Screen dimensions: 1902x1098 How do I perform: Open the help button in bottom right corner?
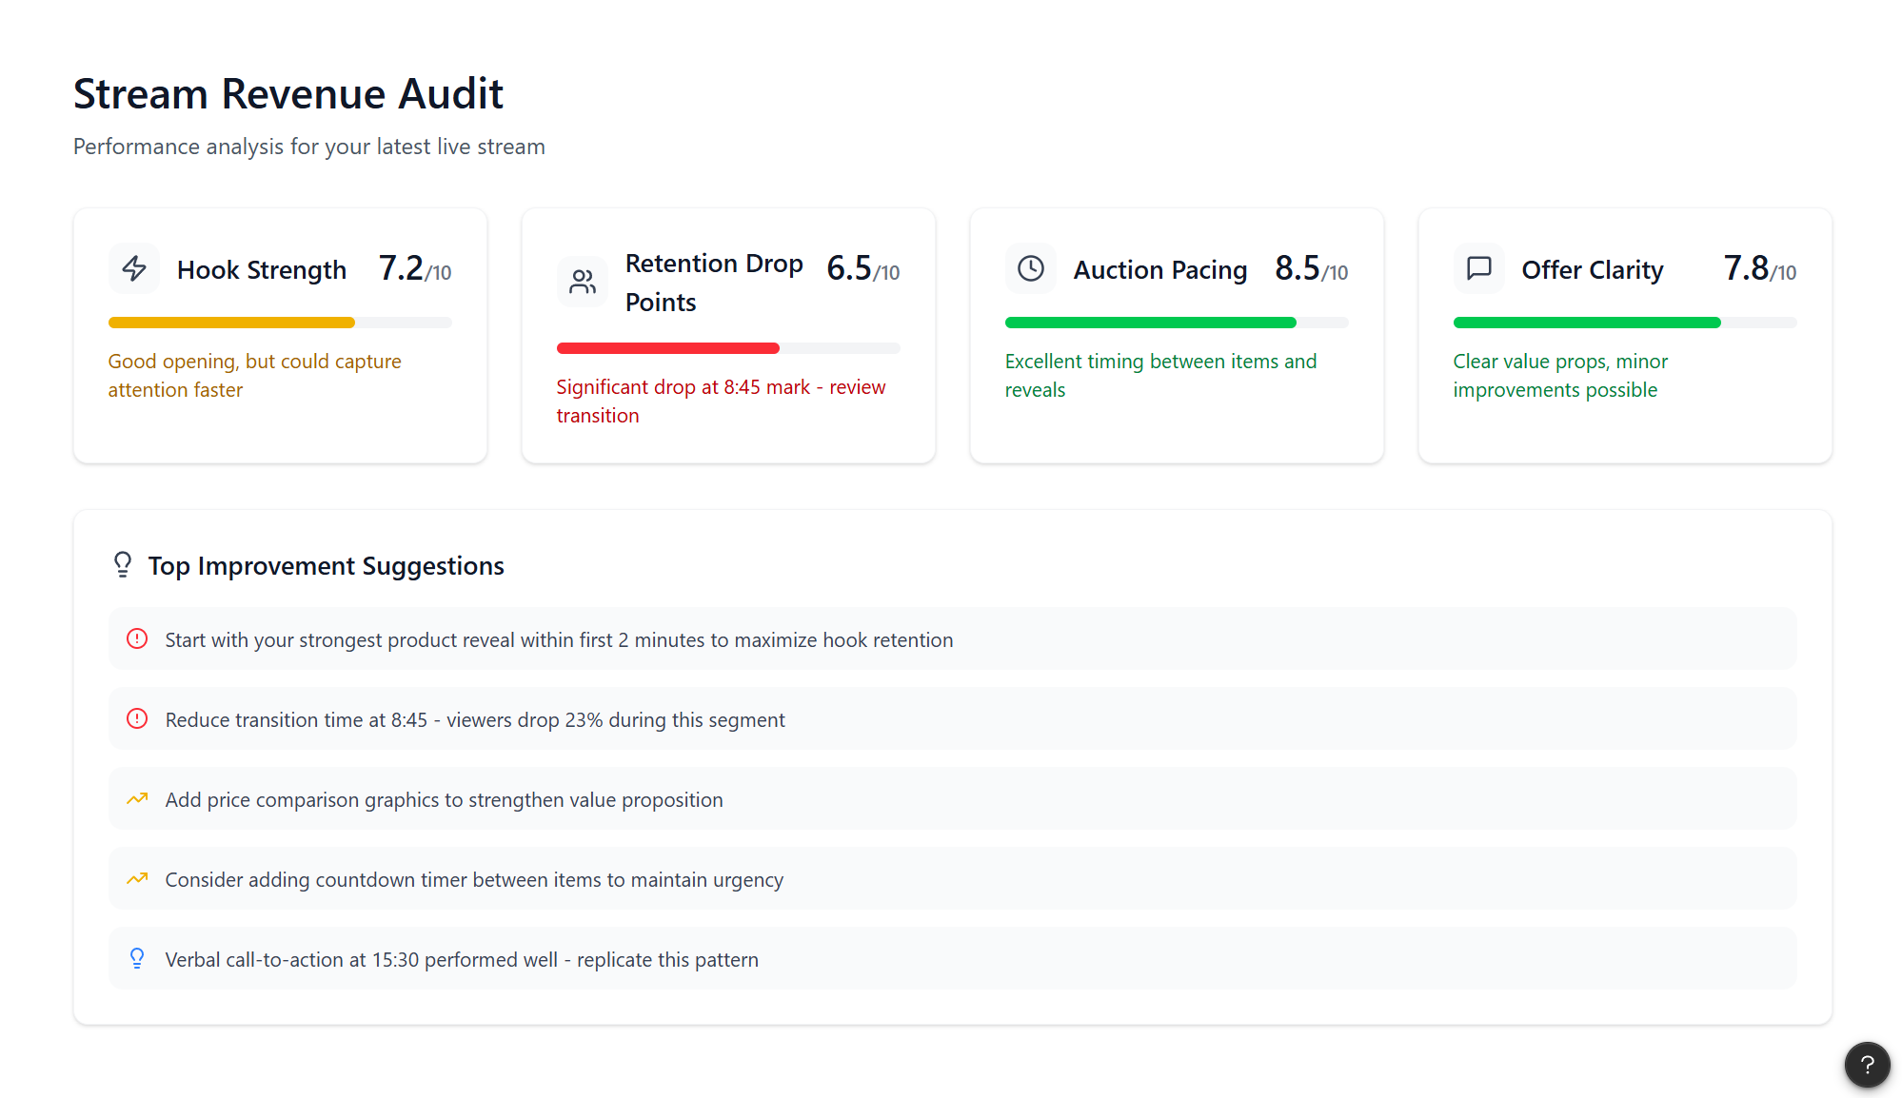(x=1867, y=1065)
